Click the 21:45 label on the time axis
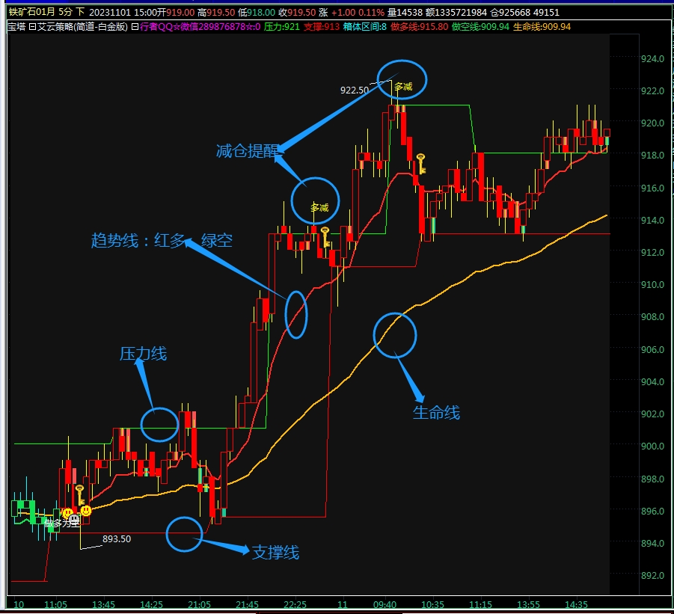674x614 pixels. pos(247,604)
